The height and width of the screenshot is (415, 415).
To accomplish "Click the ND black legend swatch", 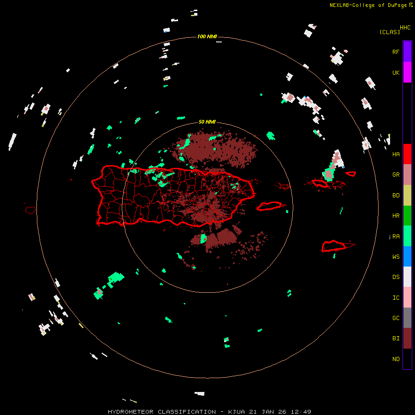I will click(407, 359).
